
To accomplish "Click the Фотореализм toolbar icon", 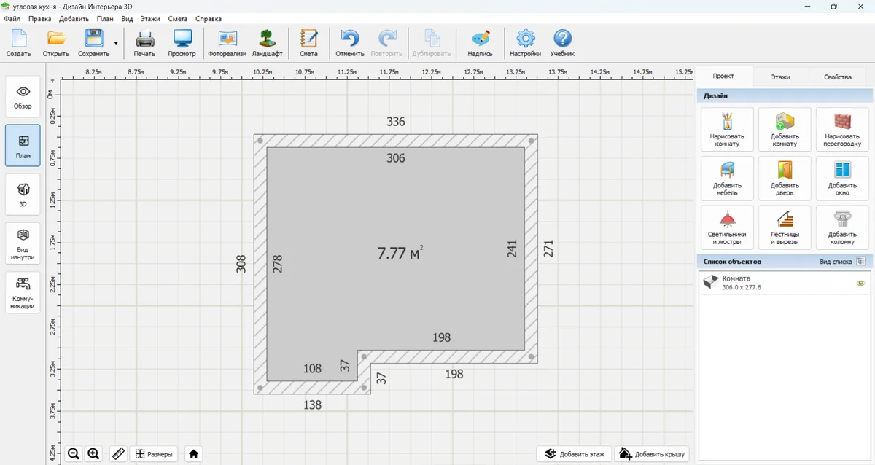I will pos(227,43).
